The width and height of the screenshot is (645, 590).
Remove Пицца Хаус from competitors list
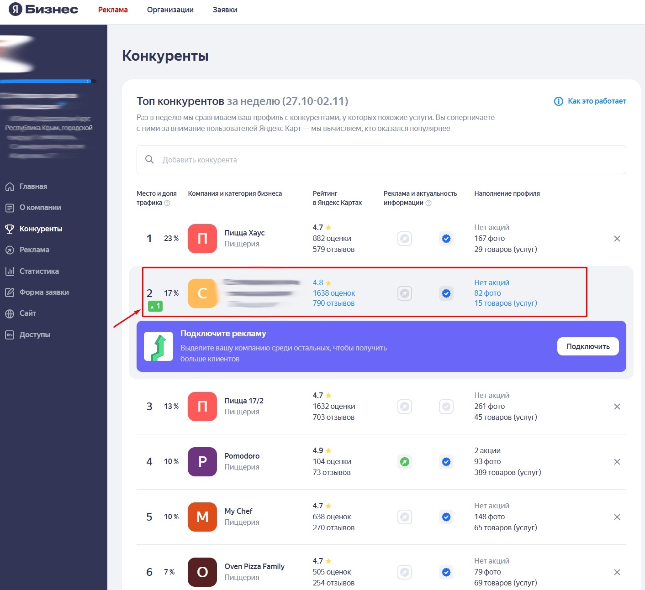pyautogui.click(x=617, y=239)
